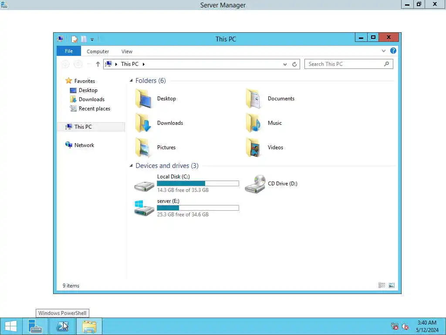The height and width of the screenshot is (335, 446).
Task: Click Devices and drives (3) heading
Action: [167, 165]
